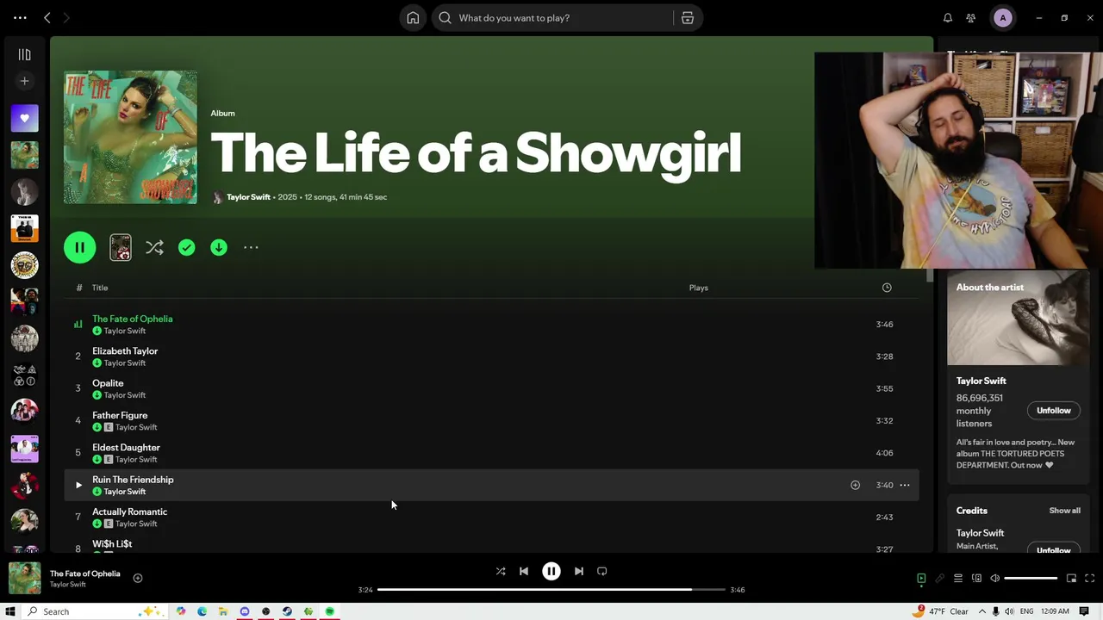Viewport: 1103px width, 620px height.
Task: Open the What's New notifications bell
Action: click(x=948, y=18)
